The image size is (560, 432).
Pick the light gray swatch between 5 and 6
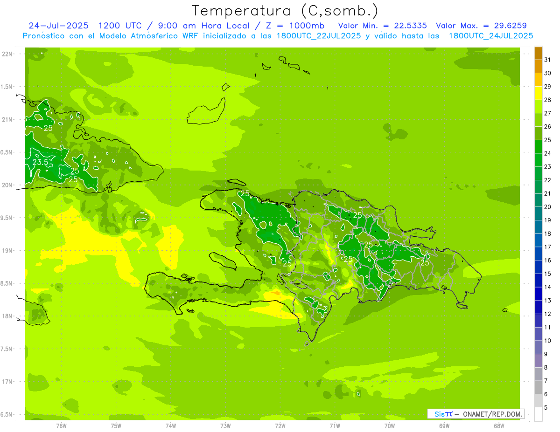tap(538, 401)
